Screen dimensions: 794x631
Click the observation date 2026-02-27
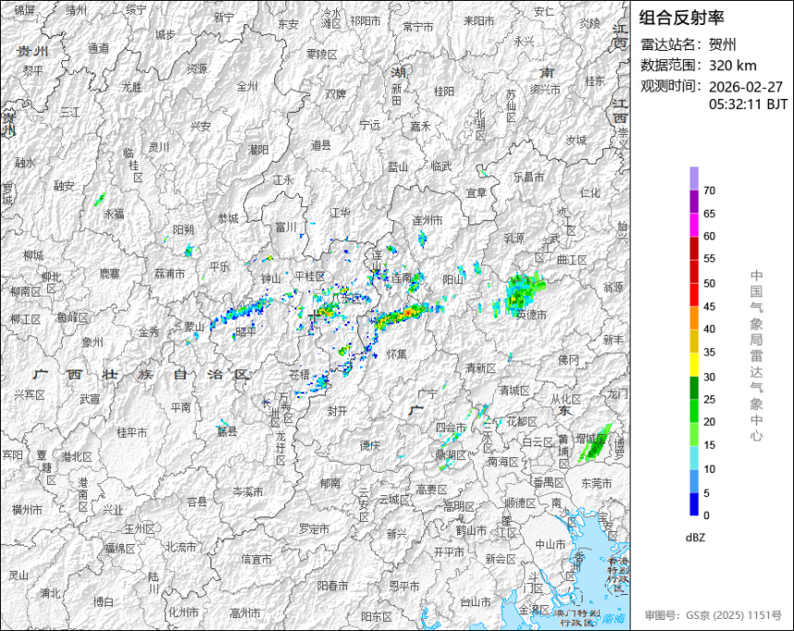point(745,87)
